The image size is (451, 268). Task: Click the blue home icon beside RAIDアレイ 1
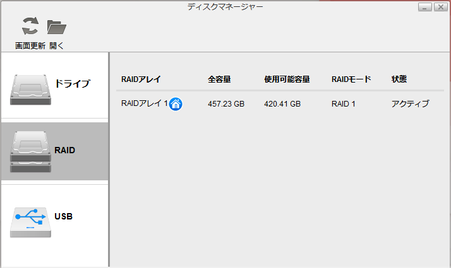pos(176,103)
